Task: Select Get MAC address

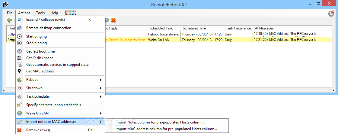Action: tap(60, 71)
